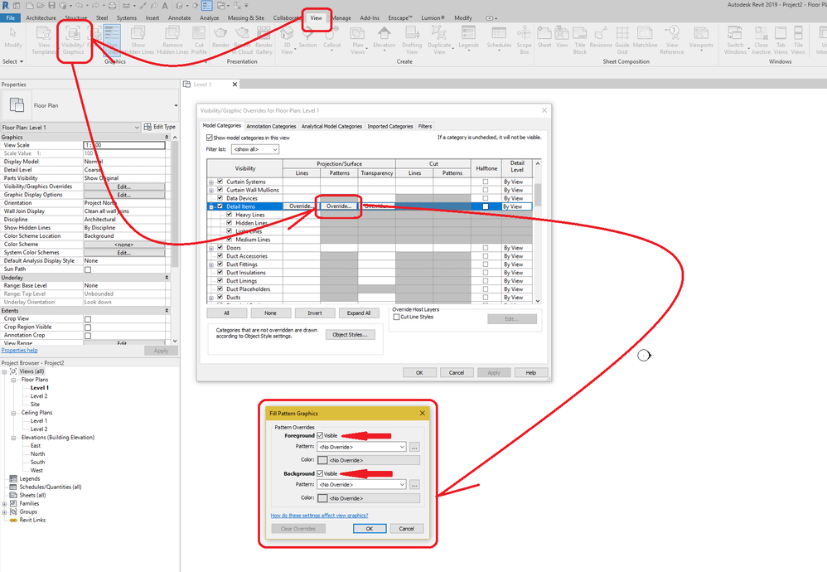Uncheck Curtain Systems category visibility
The width and height of the screenshot is (827, 572).
[x=220, y=182]
